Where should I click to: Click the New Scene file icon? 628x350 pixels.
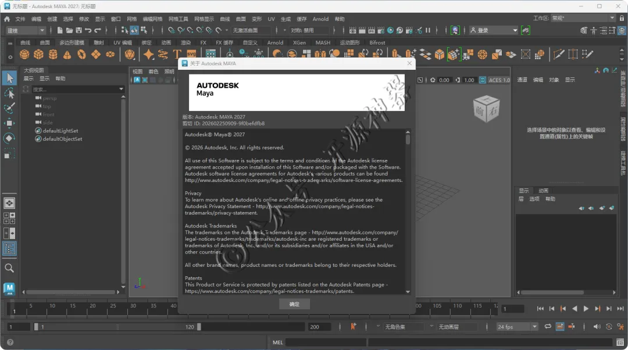click(60, 30)
